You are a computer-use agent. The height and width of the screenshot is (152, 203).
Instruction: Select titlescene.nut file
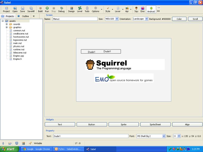(20, 53)
